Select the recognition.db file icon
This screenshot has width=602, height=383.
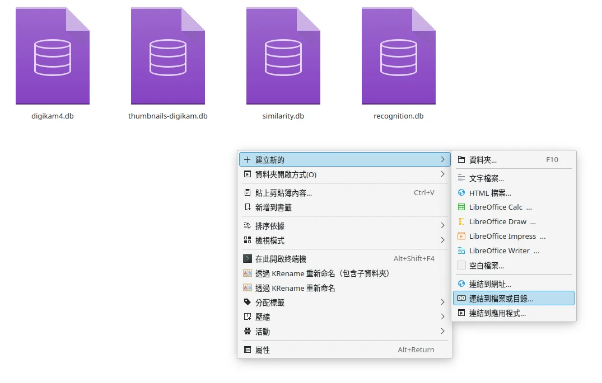tap(399, 56)
